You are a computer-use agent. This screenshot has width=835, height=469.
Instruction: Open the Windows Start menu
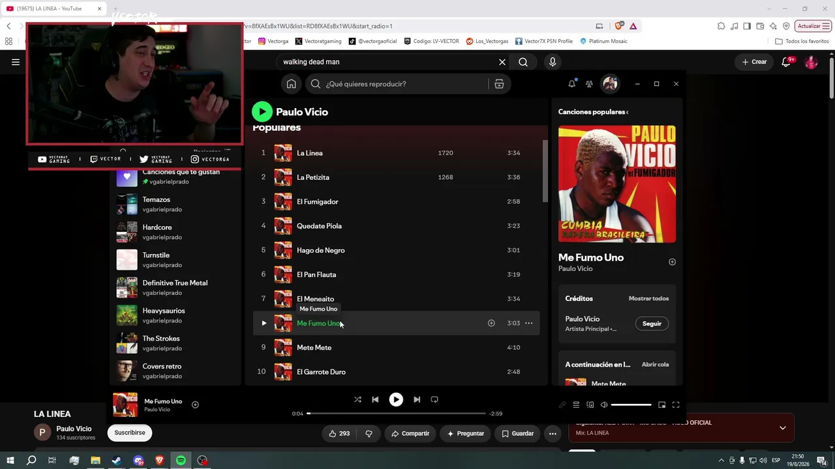[10, 461]
